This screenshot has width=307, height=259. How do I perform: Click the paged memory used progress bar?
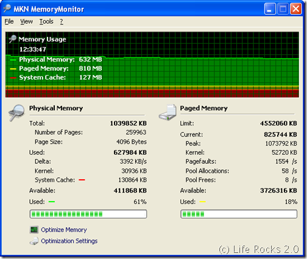(x=239, y=214)
